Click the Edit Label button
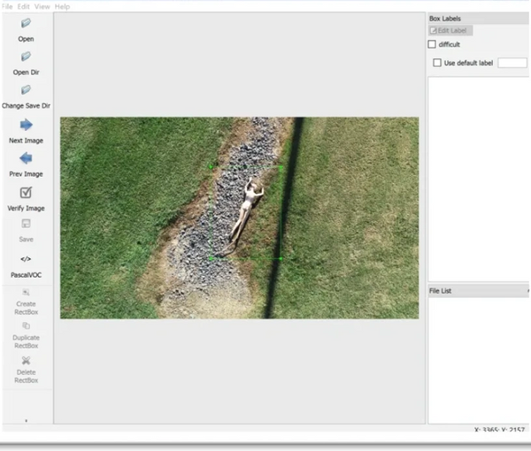Image resolution: width=531 pixels, height=451 pixels. coord(450,30)
